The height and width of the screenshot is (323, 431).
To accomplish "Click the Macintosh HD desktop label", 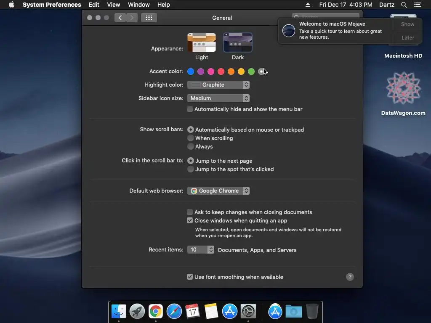I will [x=403, y=56].
